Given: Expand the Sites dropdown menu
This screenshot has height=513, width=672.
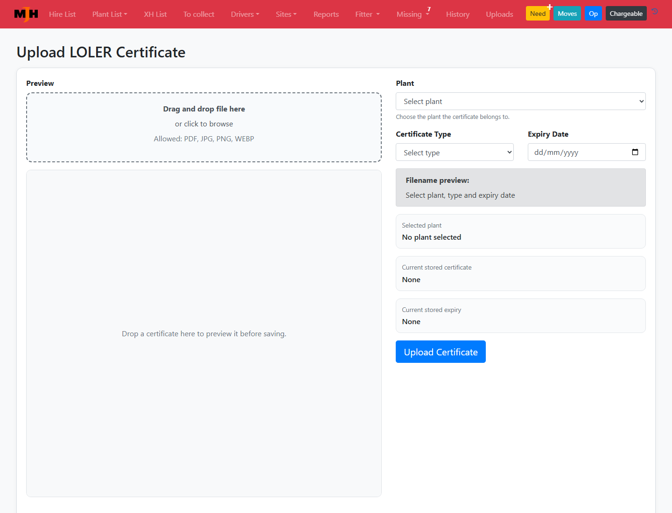Looking at the screenshot, I should pos(286,14).
